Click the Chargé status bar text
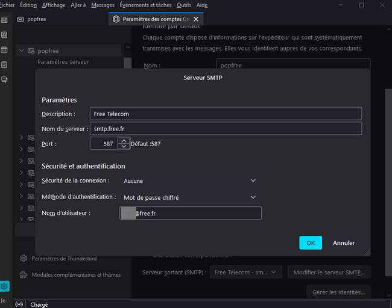 (x=39, y=304)
